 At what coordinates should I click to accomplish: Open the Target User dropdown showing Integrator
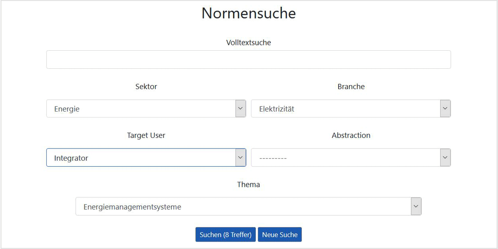point(146,157)
